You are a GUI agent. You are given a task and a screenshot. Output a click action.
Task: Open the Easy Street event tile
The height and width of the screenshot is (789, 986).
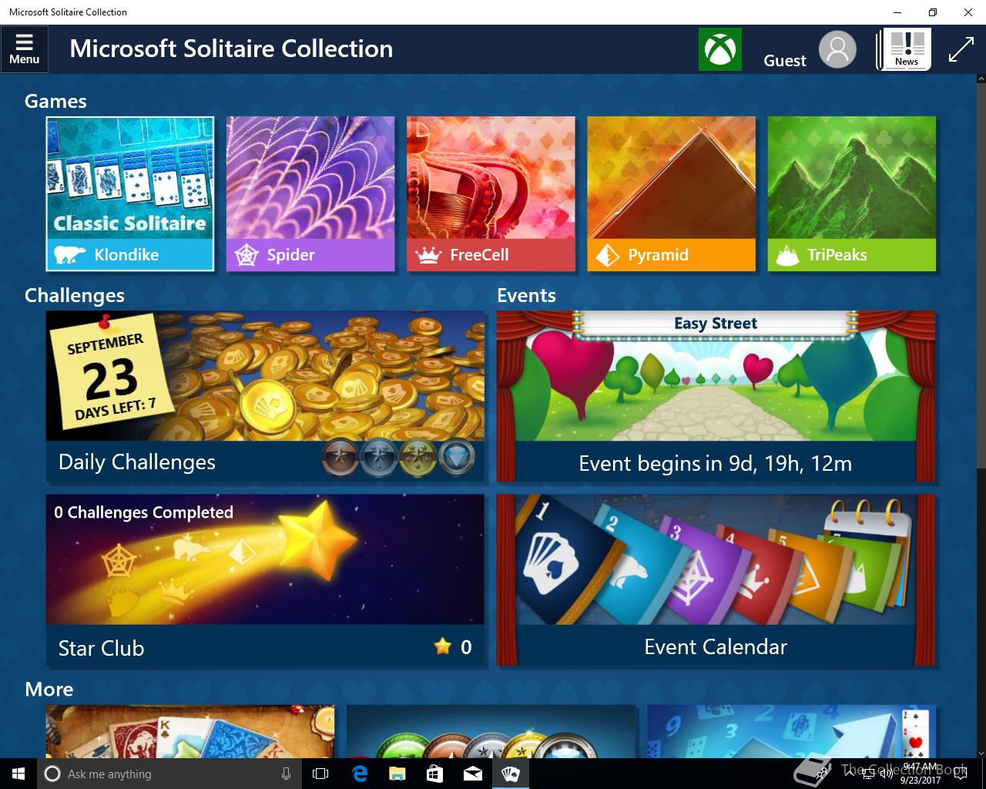click(716, 395)
